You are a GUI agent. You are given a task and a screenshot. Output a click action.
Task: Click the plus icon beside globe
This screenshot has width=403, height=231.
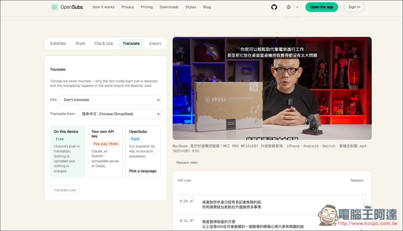pyautogui.click(x=297, y=7)
